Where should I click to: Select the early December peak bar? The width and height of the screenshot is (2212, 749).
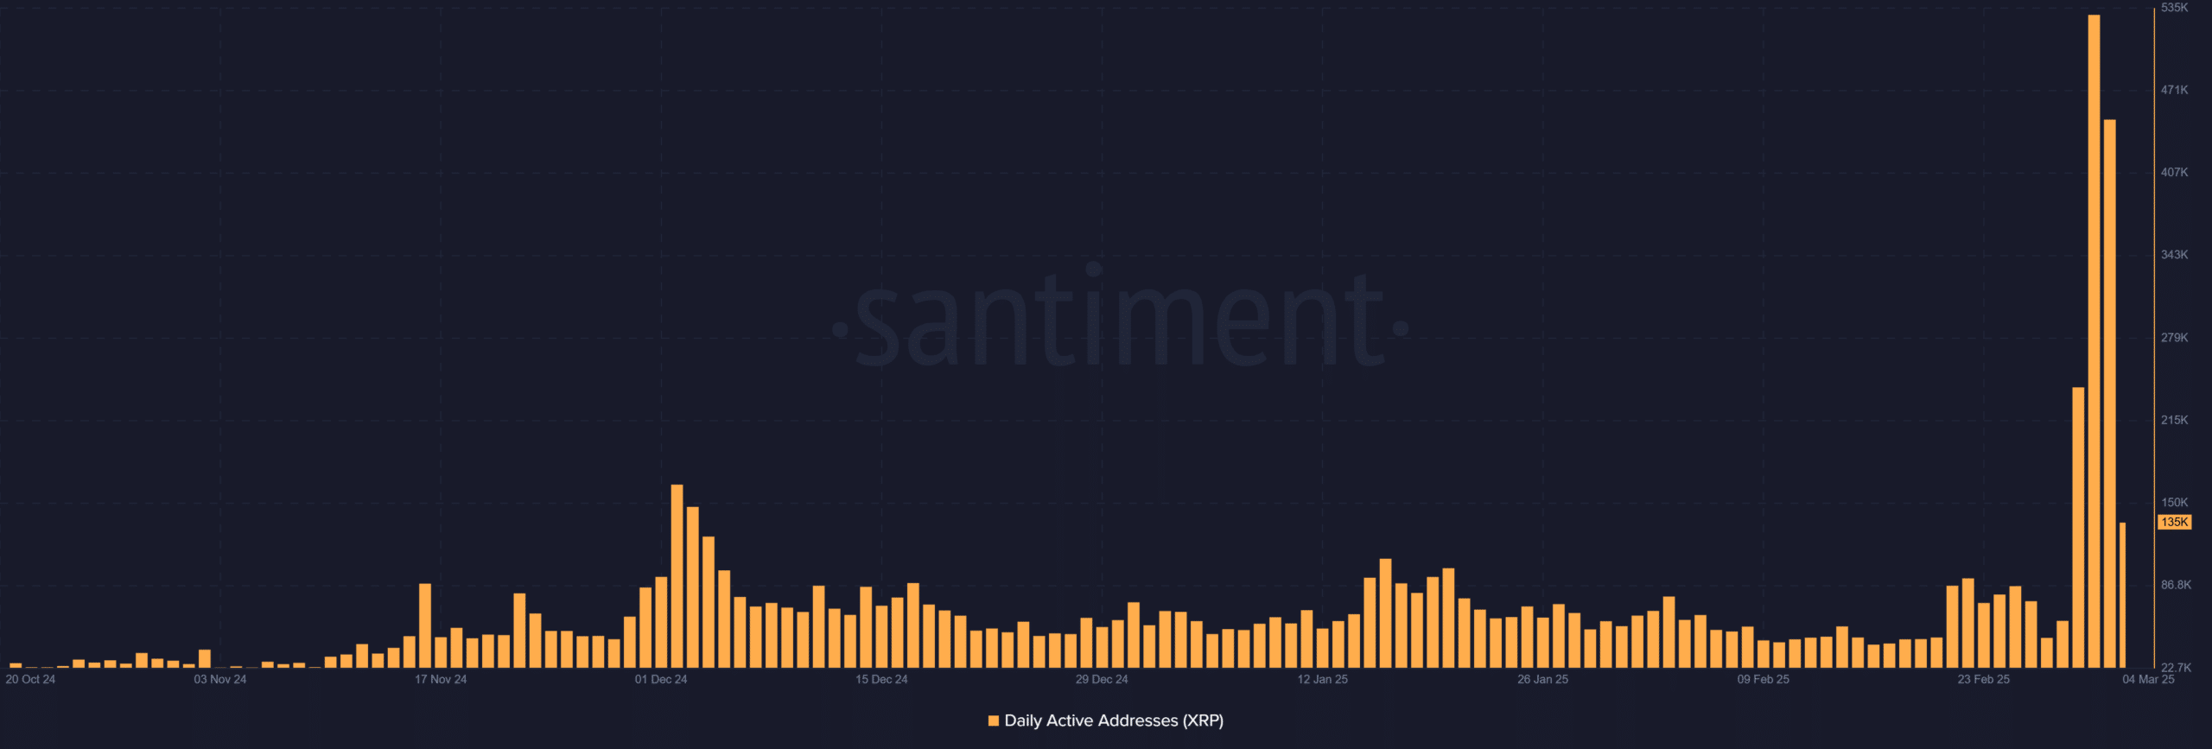click(x=677, y=576)
